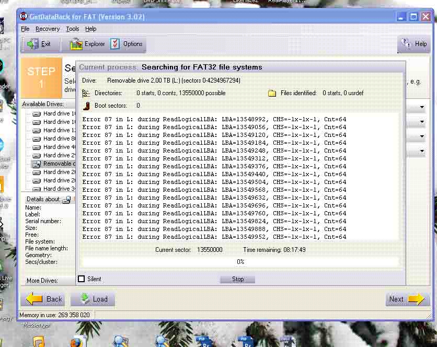Open the lowest dropdown arrow right of dialog

(422, 151)
